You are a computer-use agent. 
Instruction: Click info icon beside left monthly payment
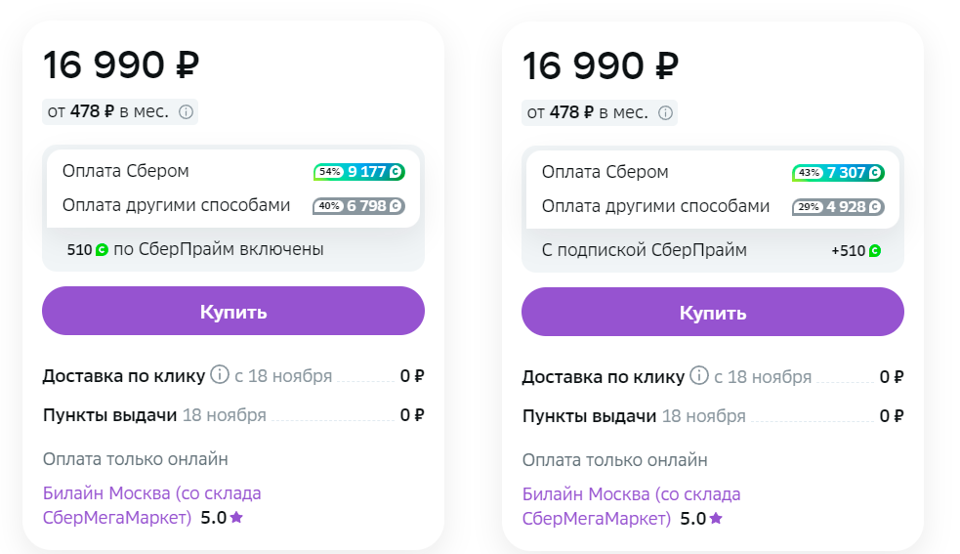pos(186,112)
